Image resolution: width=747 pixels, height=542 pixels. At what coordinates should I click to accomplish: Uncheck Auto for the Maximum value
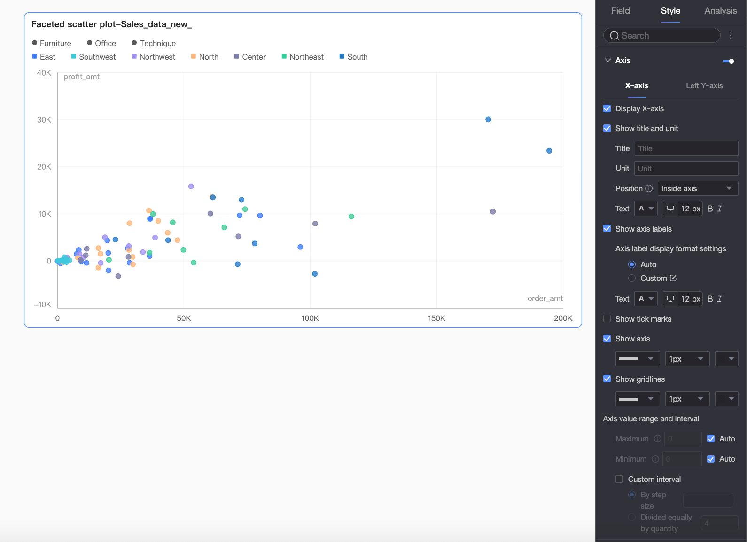pyautogui.click(x=711, y=439)
